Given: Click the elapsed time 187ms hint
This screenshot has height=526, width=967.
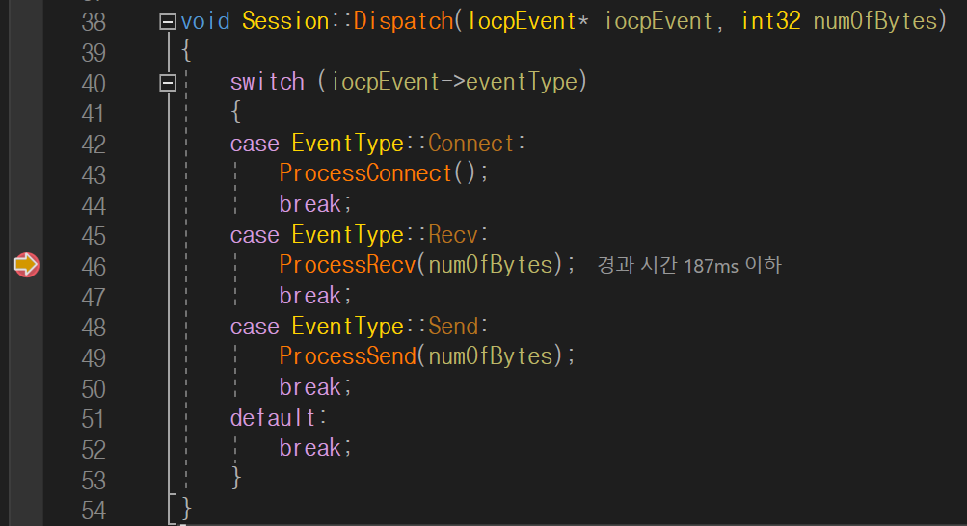Looking at the screenshot, I should [689, 266].
